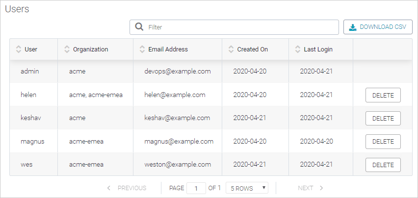The height and width of the screenshot is (198, 418).
Task: Click the Previous page chevron icon
Action: point(108,188)
